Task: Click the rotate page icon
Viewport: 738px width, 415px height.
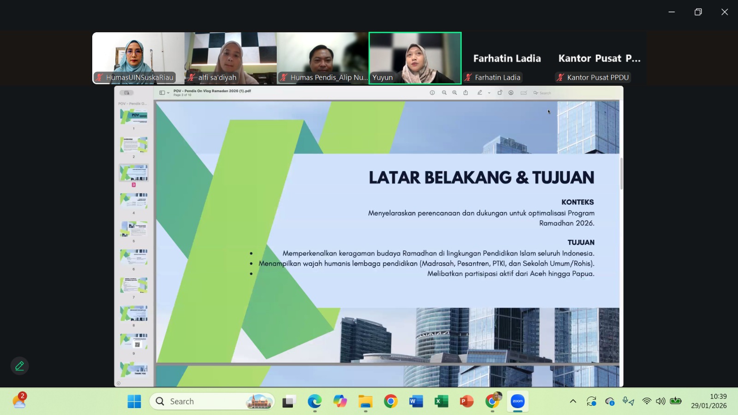Action: click(x=500, y=93)
